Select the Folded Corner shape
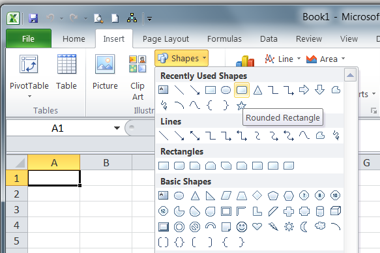Screen dimensions: 380x253 point(226,227)
